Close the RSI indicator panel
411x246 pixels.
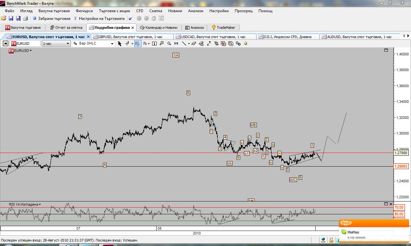pyautogui.click(x=391, y=204)
